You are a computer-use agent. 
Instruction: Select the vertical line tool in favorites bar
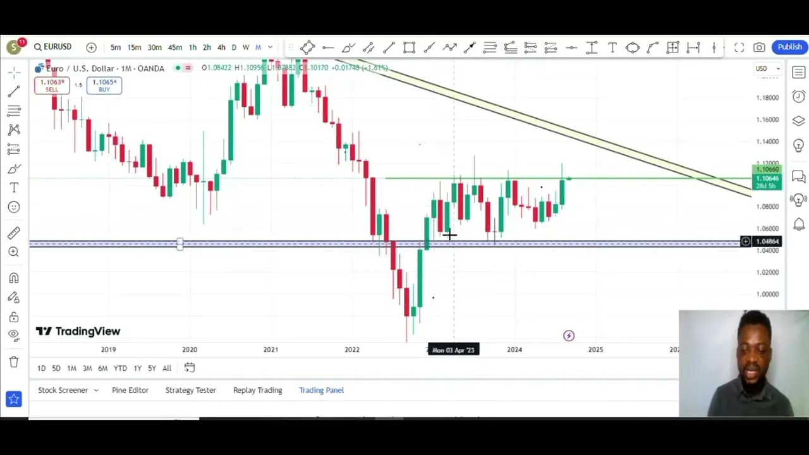tap(714, 47)
